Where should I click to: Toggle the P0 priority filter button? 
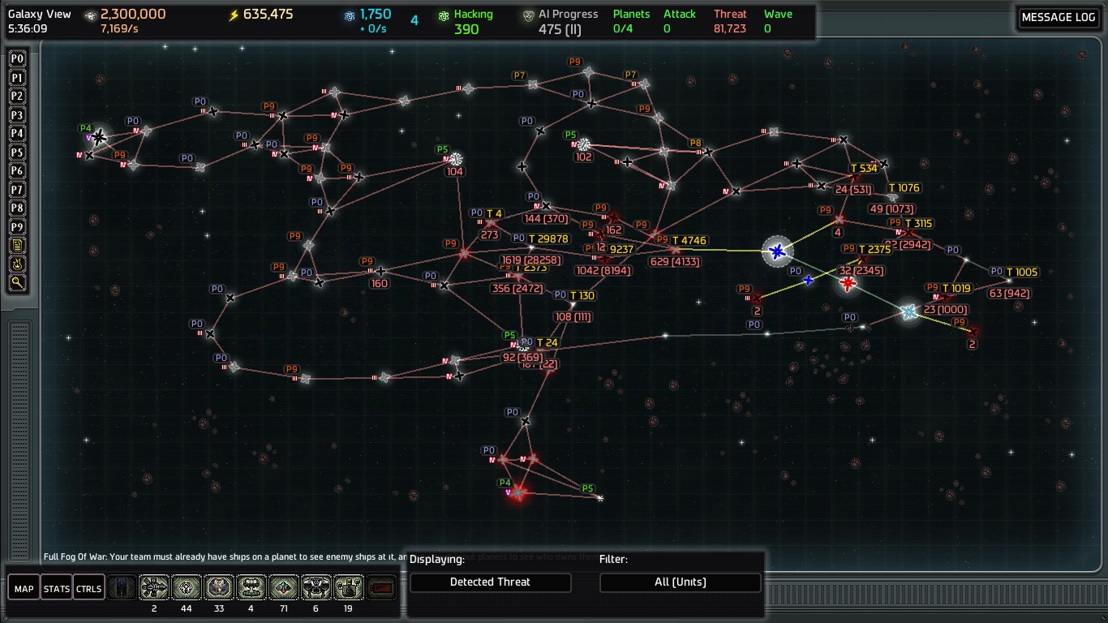coord(17,59)
